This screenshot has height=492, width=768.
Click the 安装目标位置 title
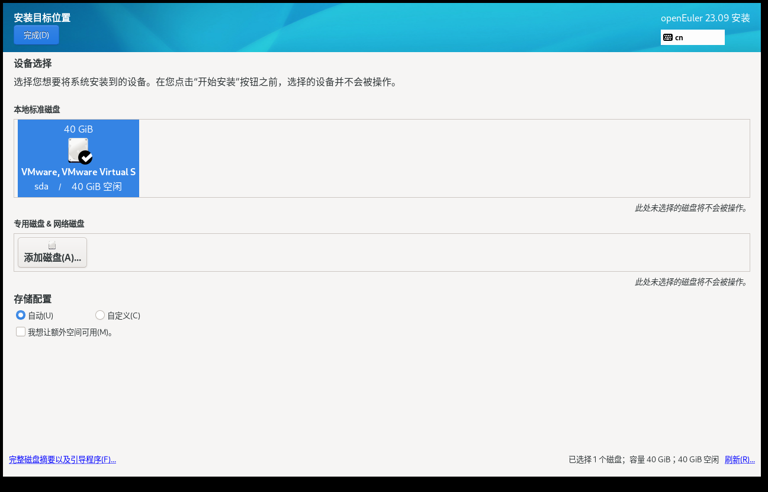(42, 18)
